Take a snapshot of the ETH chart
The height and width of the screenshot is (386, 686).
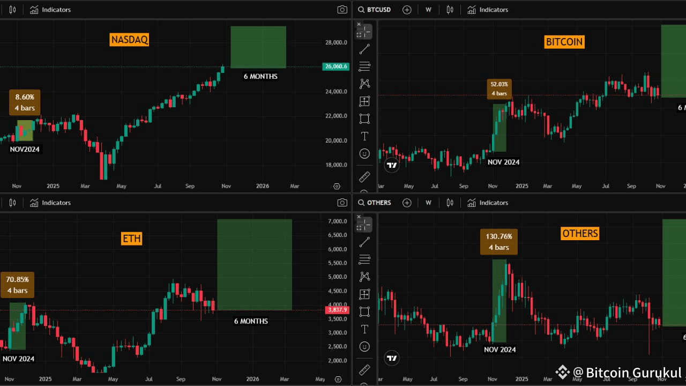point(342,203)
